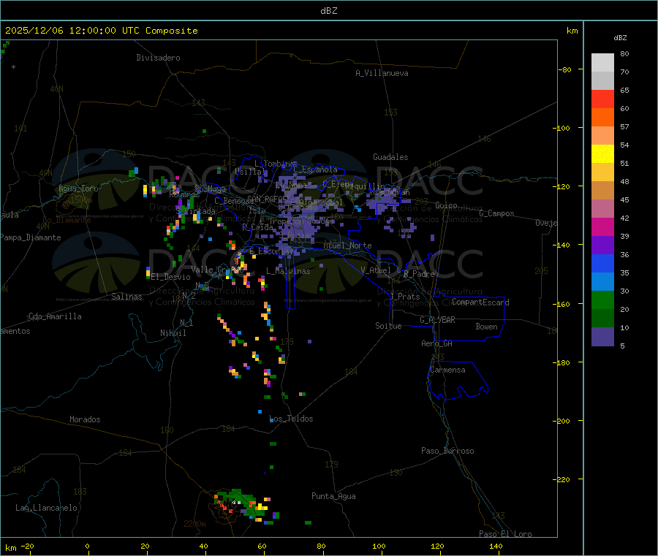Click the 'C_Española' label
Image resolution: width=658 pixels, height=556 pixels.
pyautogui.click(x=315, y=170)
